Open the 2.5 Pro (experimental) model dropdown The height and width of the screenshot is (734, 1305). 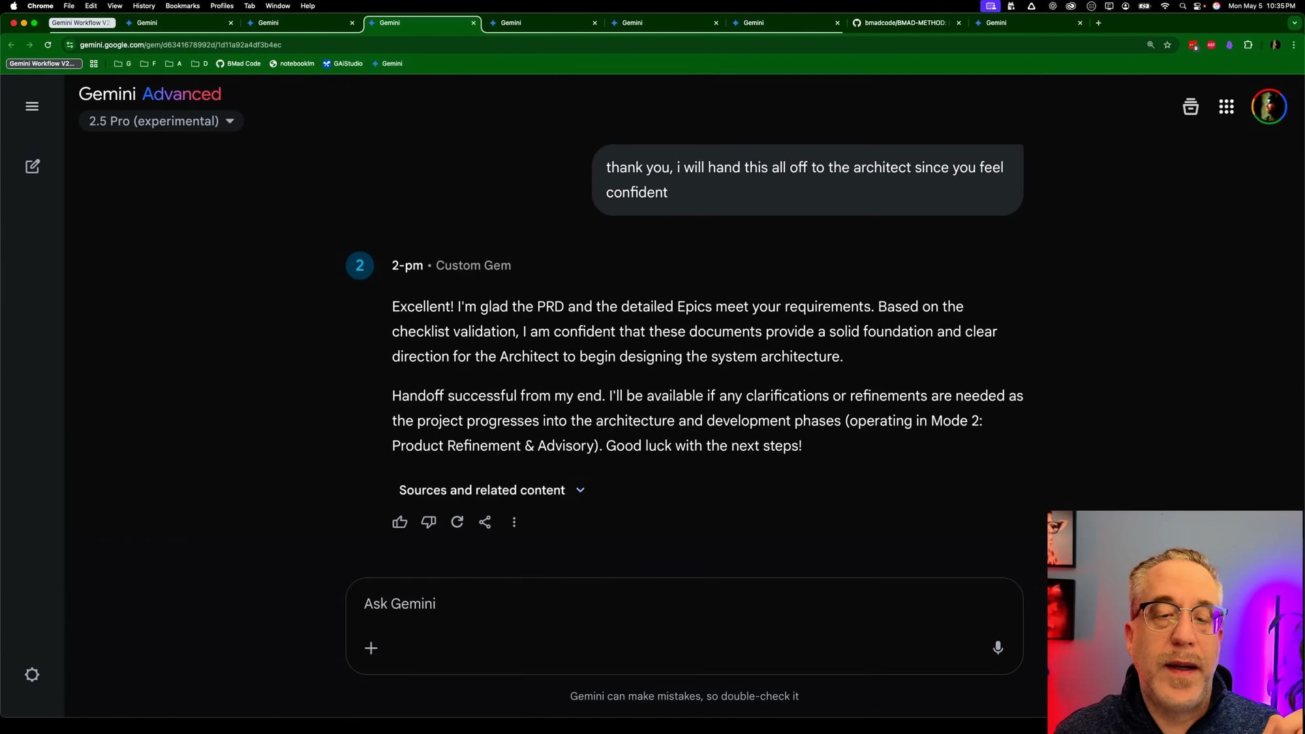pos(161,121)
